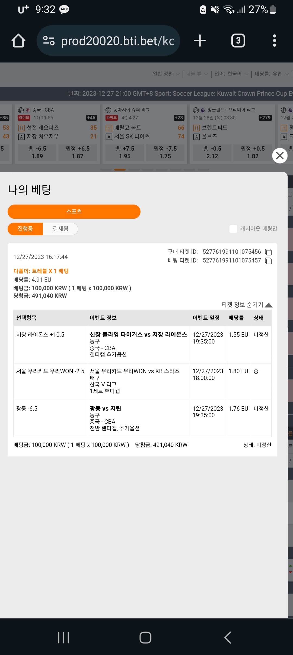Open the 배당률: 유럽 odds format dropdown
Image resolution: width=293 pixels, height=655 pixels.
coord(272,74)
